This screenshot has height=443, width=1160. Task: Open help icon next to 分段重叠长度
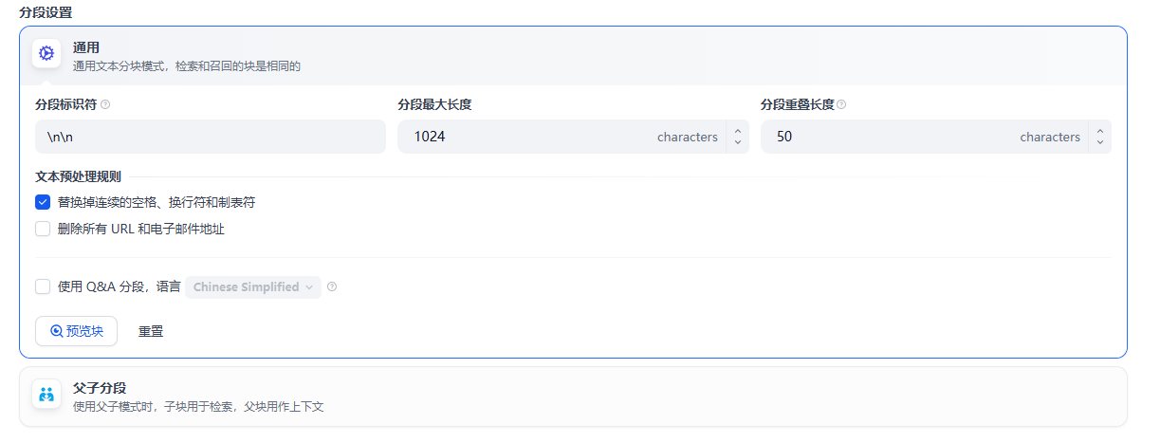click(x=841, y=104)
